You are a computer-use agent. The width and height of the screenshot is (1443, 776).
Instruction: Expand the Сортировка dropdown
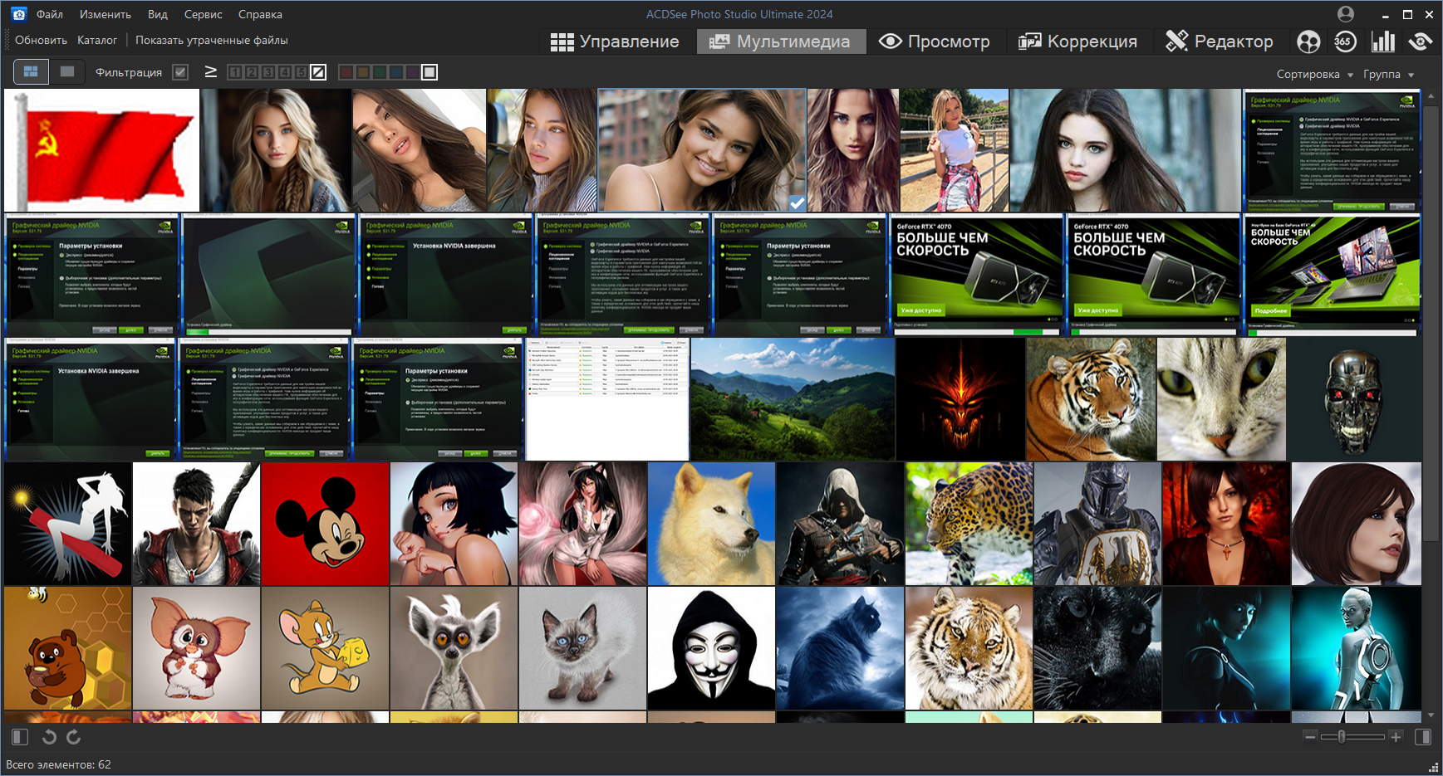[1314, 74]
